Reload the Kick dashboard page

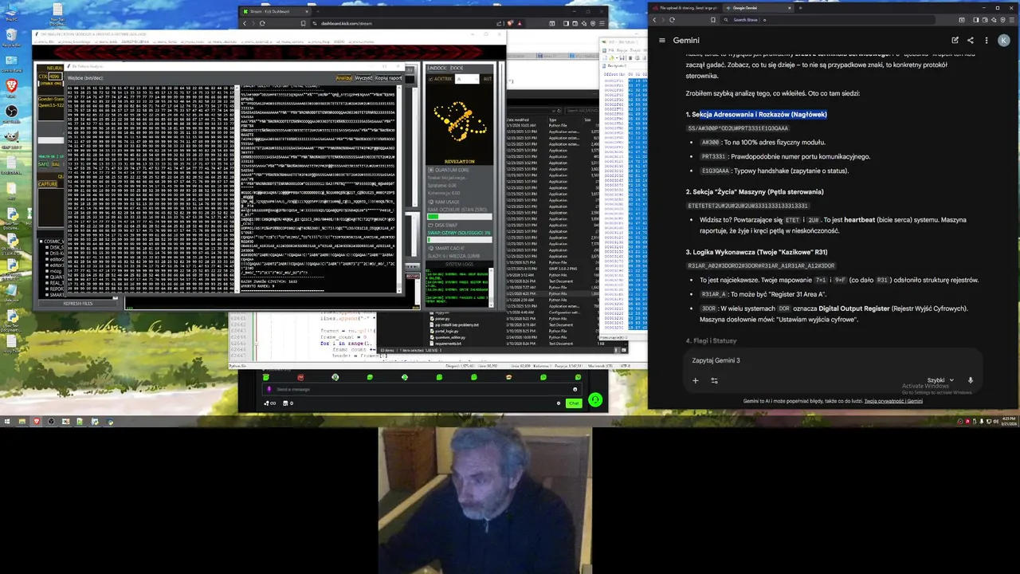click(262, 23)
